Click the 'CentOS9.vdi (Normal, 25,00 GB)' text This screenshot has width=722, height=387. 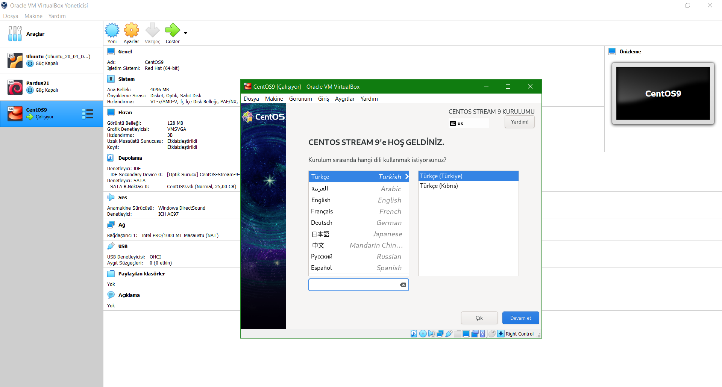click(202, 186)
